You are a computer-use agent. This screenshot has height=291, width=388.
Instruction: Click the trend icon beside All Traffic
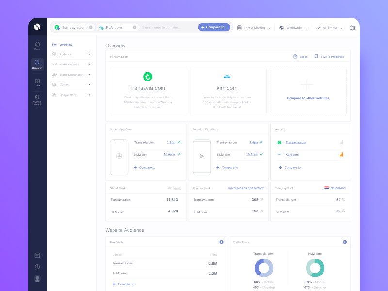[x=318, y=28]
